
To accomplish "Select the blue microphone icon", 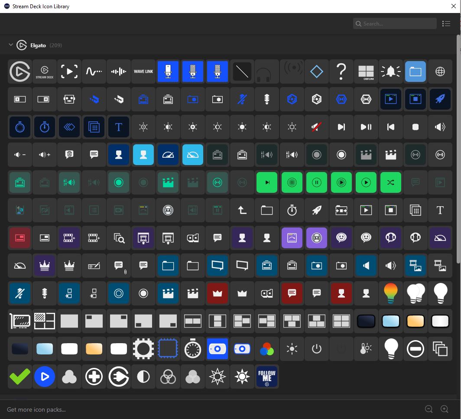I will [x=168, y=71].
